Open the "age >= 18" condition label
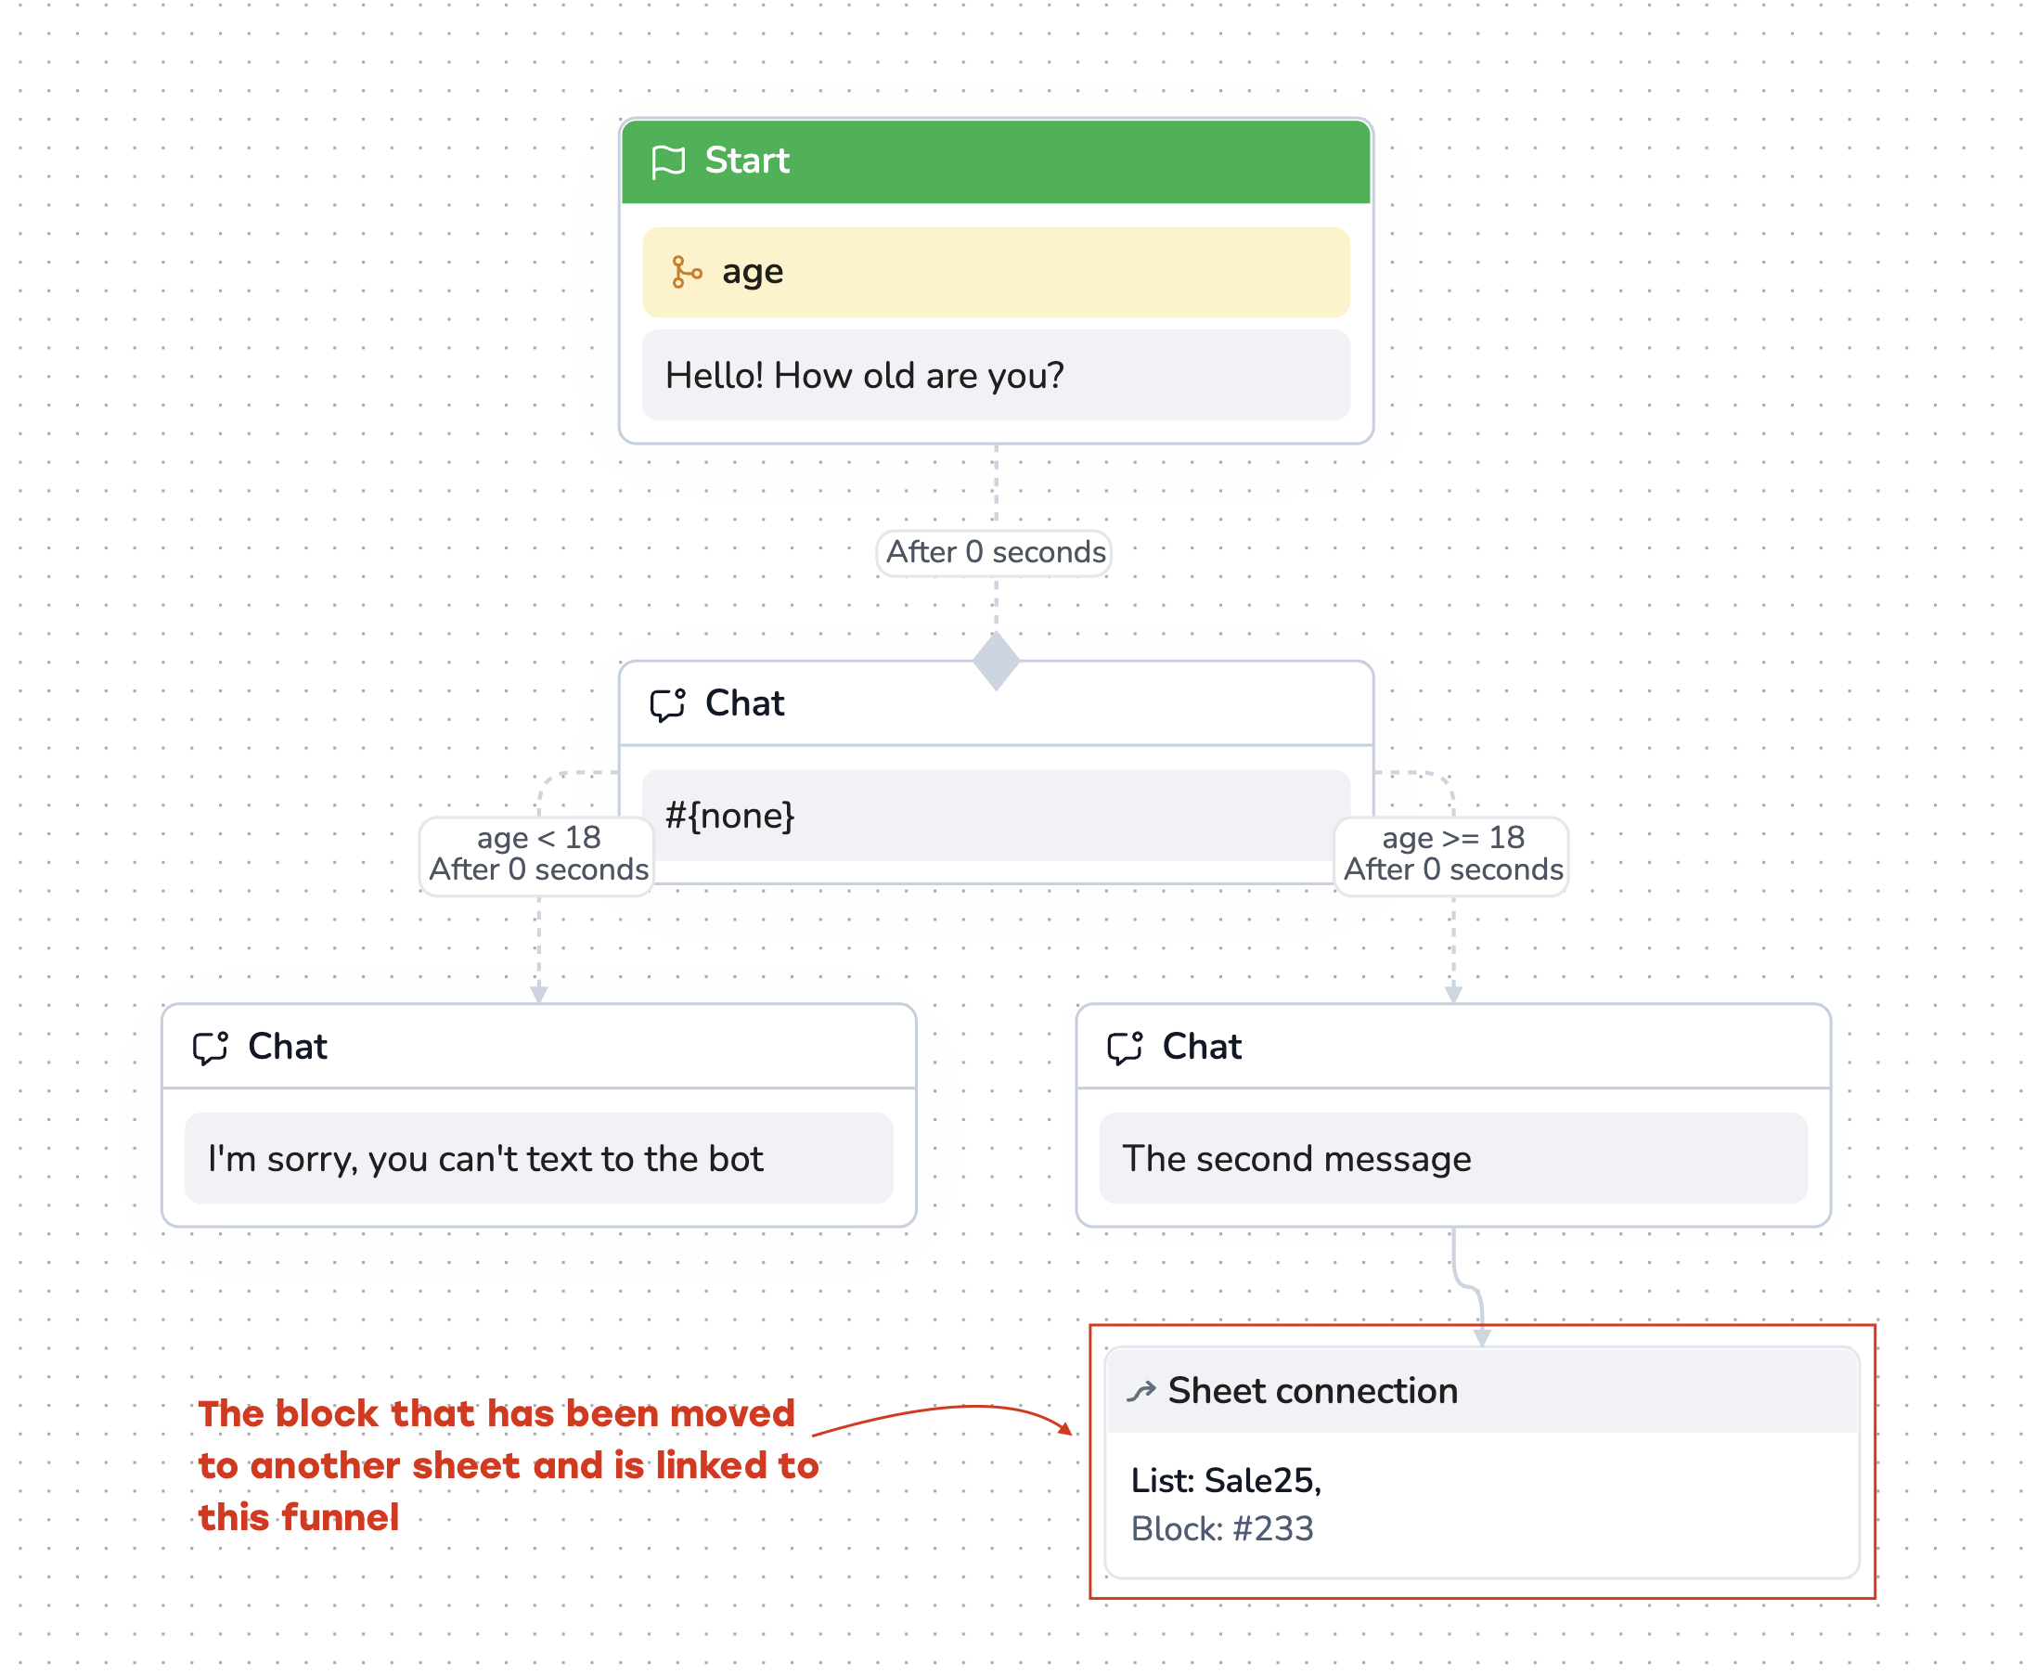The width and height of the screenshot is (2036, 1674). pos(1452,855)
